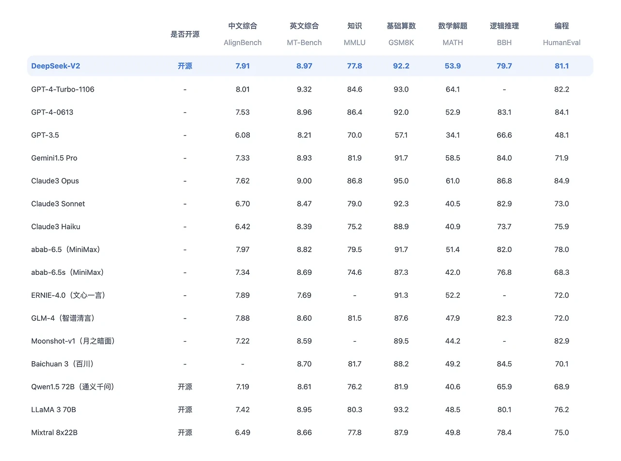Select Claude3 Haiku MMLU score 75.2
This screenshot has height=461, width=621.
tap(355, 226)
